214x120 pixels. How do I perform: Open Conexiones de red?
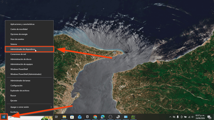pos(29,54)
